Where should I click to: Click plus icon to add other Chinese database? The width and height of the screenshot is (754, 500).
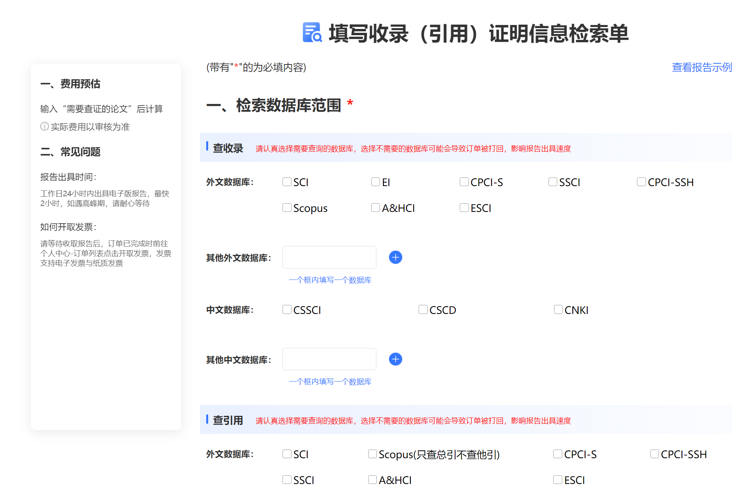click(395, 359)
